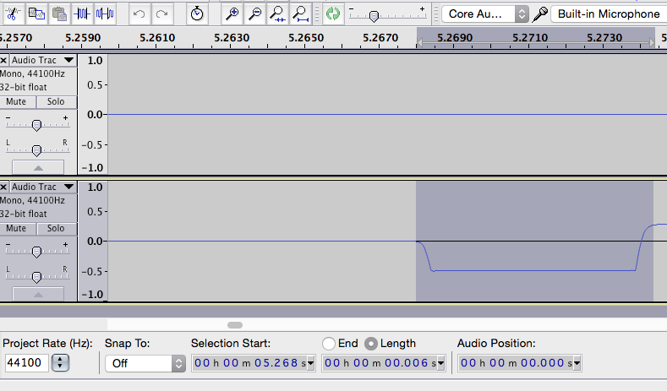This screenshot has height=391, width=667.
Task: Click the Project Rate input field
Action: [27, 363]
